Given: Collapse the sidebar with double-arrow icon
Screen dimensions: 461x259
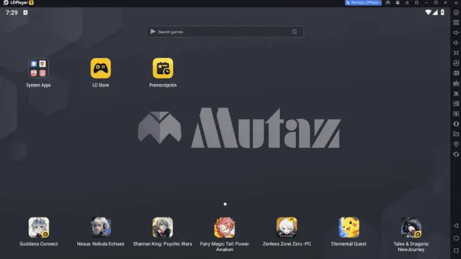Looking at the screenshot, I should click(456, 3).
